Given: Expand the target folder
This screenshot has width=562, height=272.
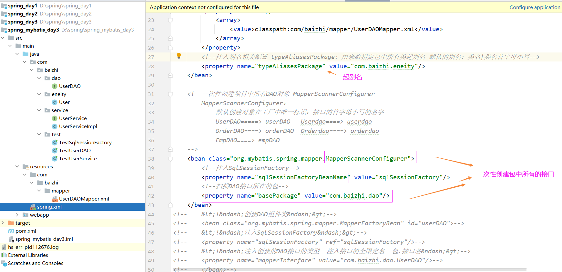Looking at the screenshot, I should pos(3,223).
